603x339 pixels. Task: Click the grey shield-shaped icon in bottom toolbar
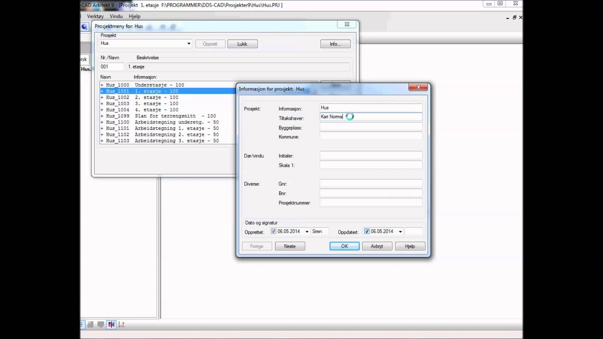click(100, 324)
